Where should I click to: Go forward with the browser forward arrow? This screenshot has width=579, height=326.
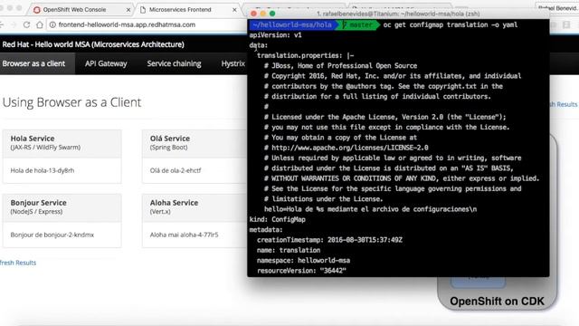click(14, 24)
